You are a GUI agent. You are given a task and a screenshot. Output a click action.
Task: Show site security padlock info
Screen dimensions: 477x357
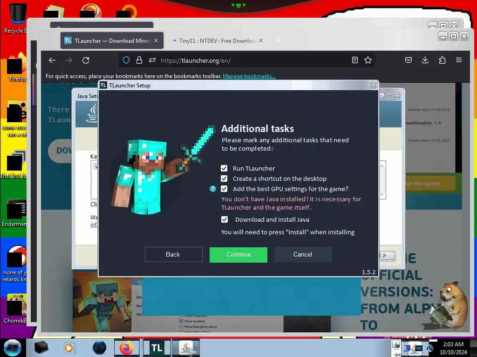point(139,60)
